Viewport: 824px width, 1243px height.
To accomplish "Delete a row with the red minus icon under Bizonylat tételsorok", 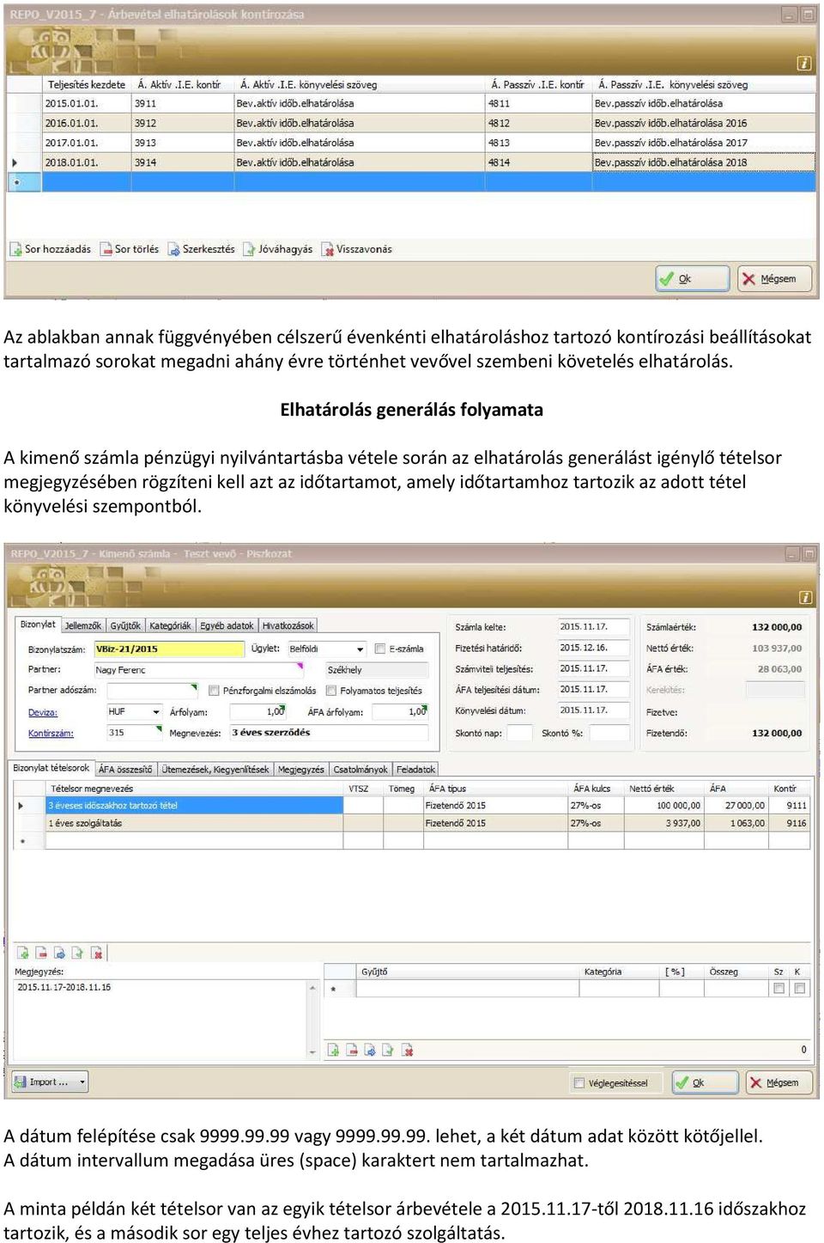I will (x=41, y=953).
